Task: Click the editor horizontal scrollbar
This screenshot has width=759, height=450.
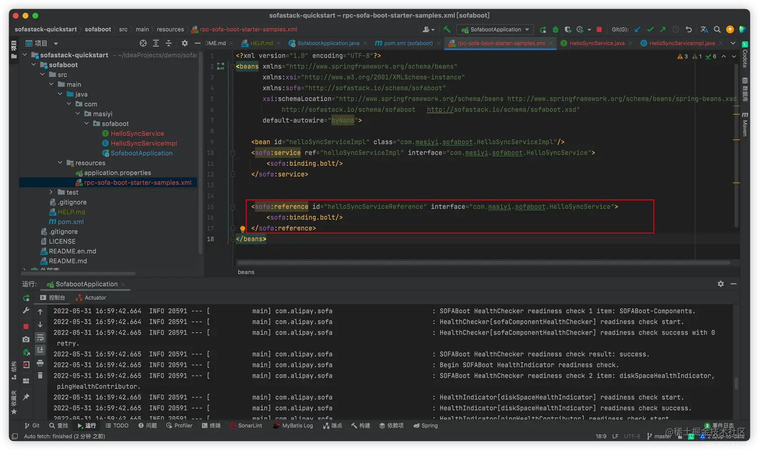Action: pyautogui.click(x=483, y=262)
